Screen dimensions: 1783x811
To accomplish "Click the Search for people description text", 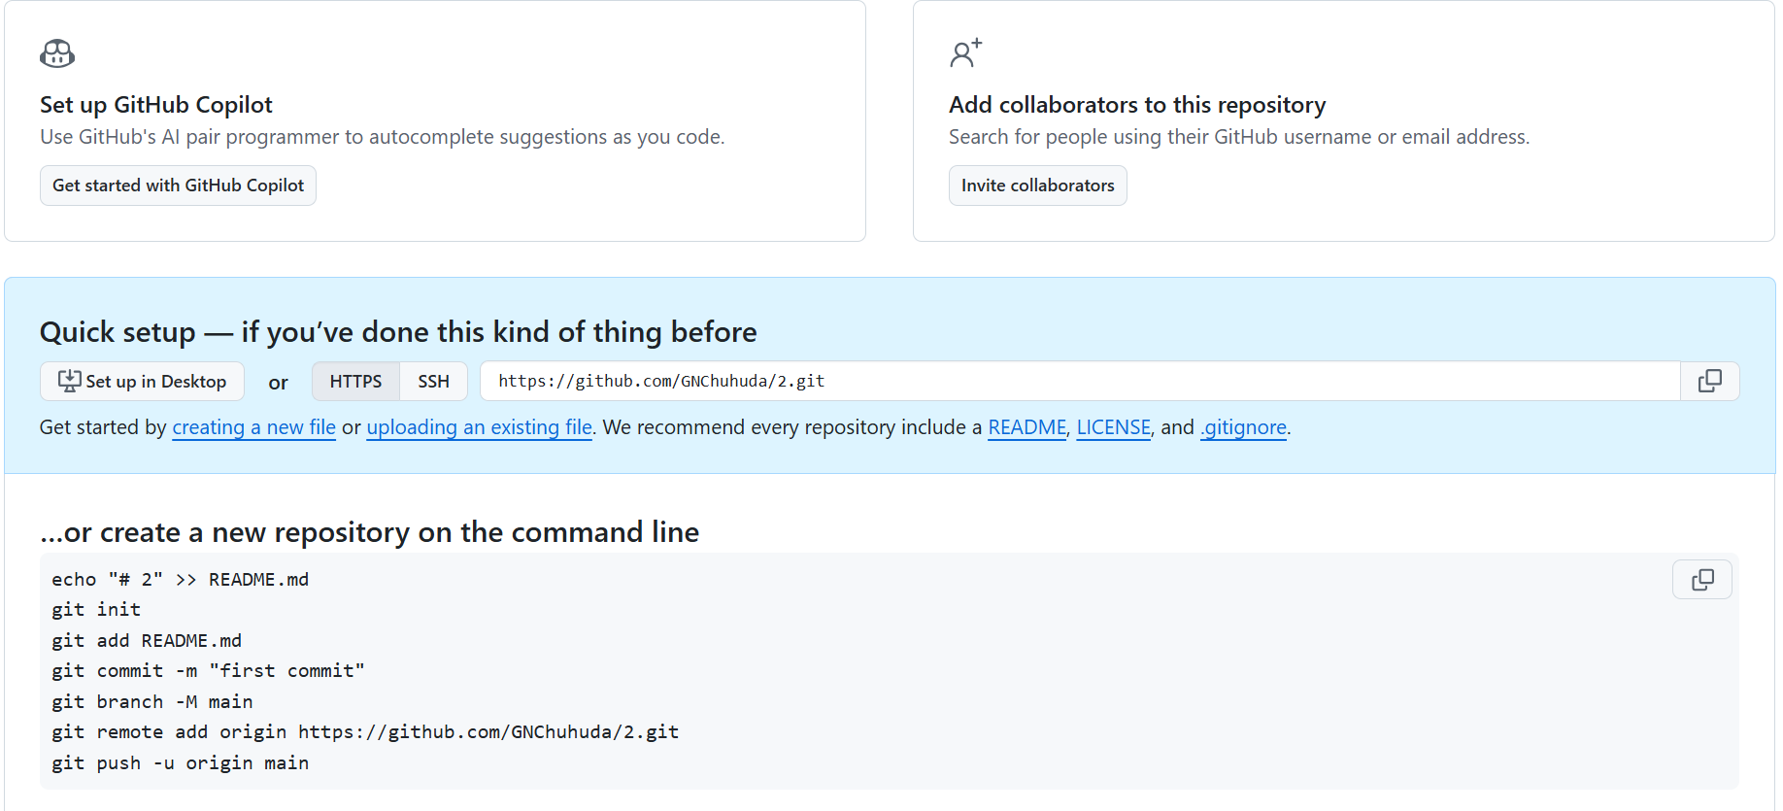I will 1239,137.
